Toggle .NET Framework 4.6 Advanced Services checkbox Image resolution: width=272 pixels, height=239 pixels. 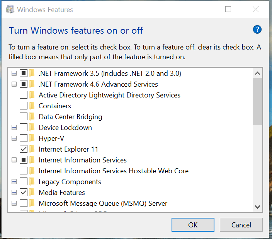24,84
